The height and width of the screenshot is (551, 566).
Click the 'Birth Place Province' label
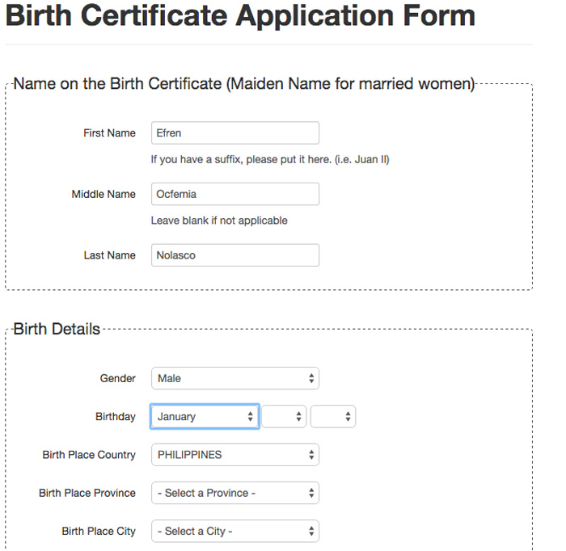click(x=87, y=493)
